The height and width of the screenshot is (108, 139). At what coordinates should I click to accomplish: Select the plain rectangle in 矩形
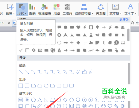coord(21,86)
